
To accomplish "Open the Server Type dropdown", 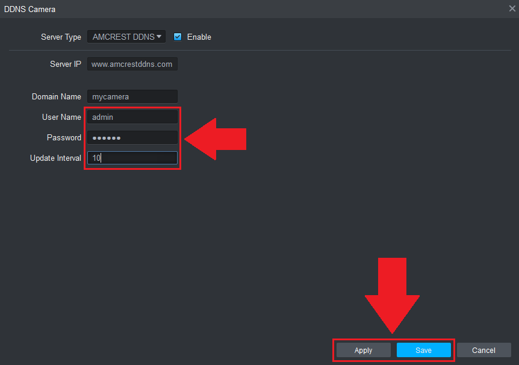I will (x=126, y=37).
